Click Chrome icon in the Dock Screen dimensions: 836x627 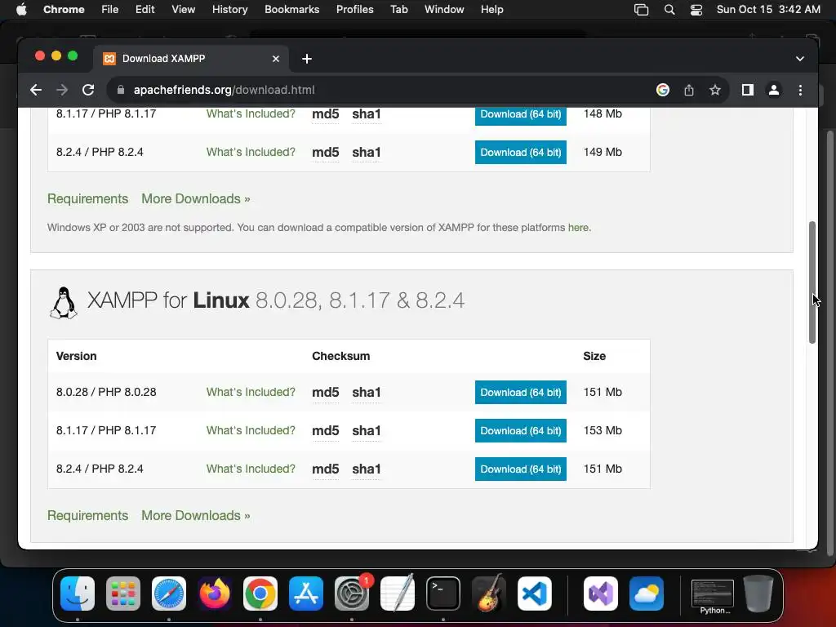tap(260, 594)
